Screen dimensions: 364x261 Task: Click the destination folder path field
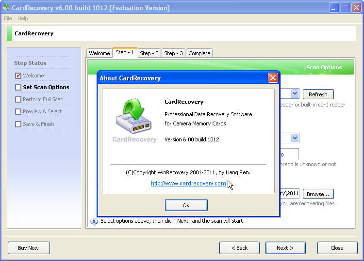tap(289, 193)
